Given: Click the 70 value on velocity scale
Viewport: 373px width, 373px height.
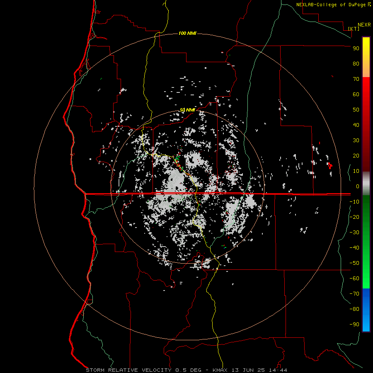Looking at the screenshot, I should [356, 79].
